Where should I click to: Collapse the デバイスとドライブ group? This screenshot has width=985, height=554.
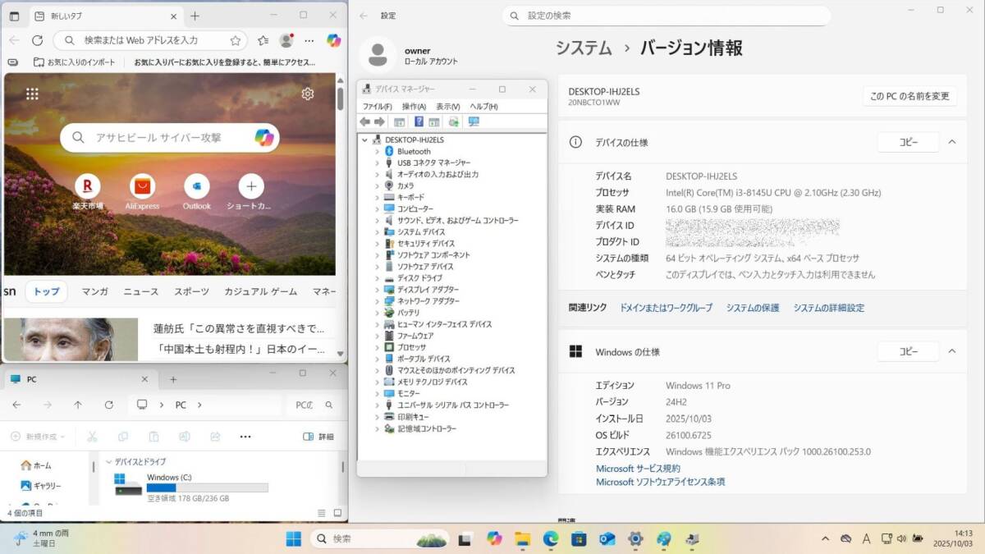[108, 462]
